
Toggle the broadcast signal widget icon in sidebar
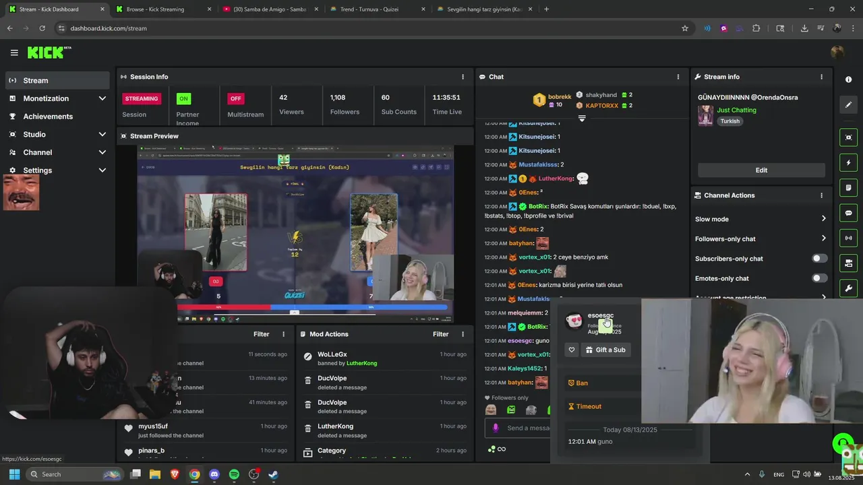pyautogui.click(x=848, y=238)
